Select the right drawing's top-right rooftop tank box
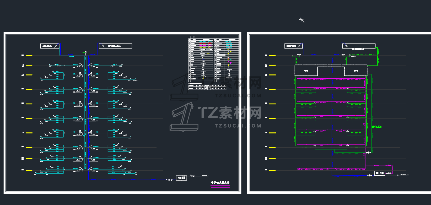This screenshot has width=431, height=205. pyautogui.click(x=359, y=46)
